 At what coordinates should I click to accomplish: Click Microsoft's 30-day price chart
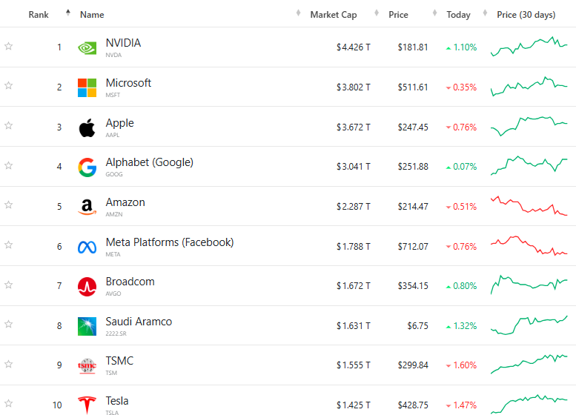click(529, 87)
